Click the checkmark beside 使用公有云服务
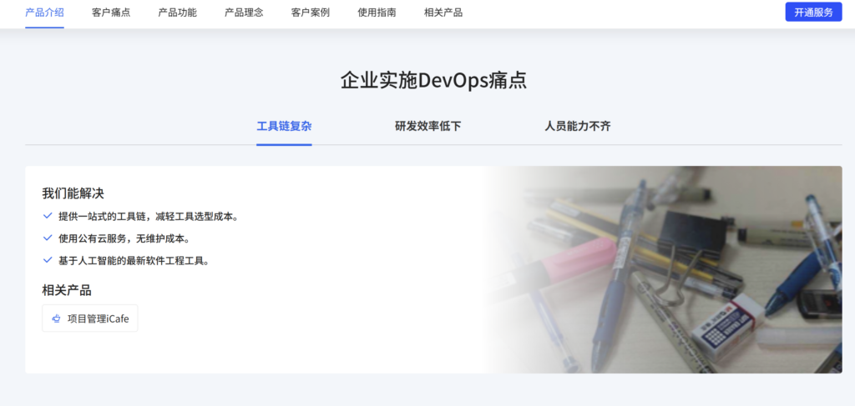The width and height of the screenshot is (855, 406). 48,238
